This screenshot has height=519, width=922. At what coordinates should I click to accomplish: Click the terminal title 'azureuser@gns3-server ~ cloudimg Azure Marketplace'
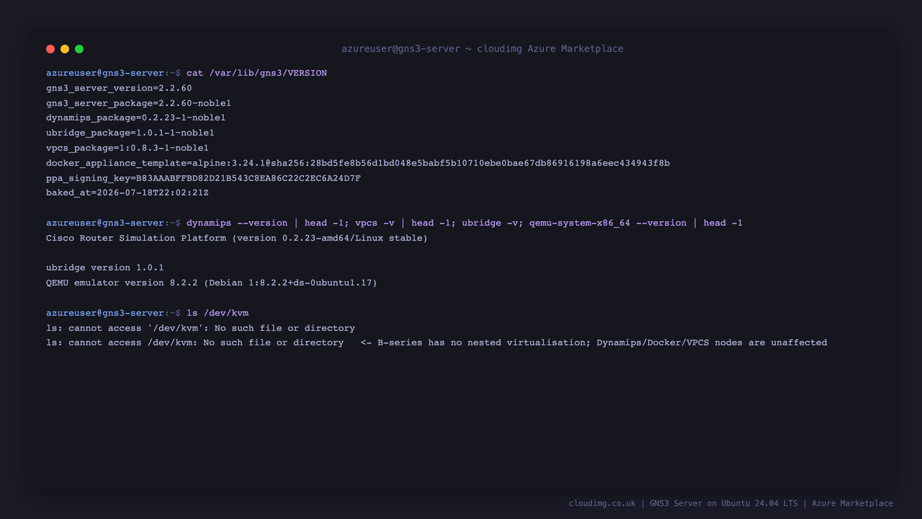[483, 49]
